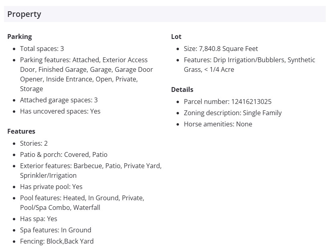The width and height of the screenshot is (329, 246).
Task: Select the Total spaces: 3 line
Action: 42,49
